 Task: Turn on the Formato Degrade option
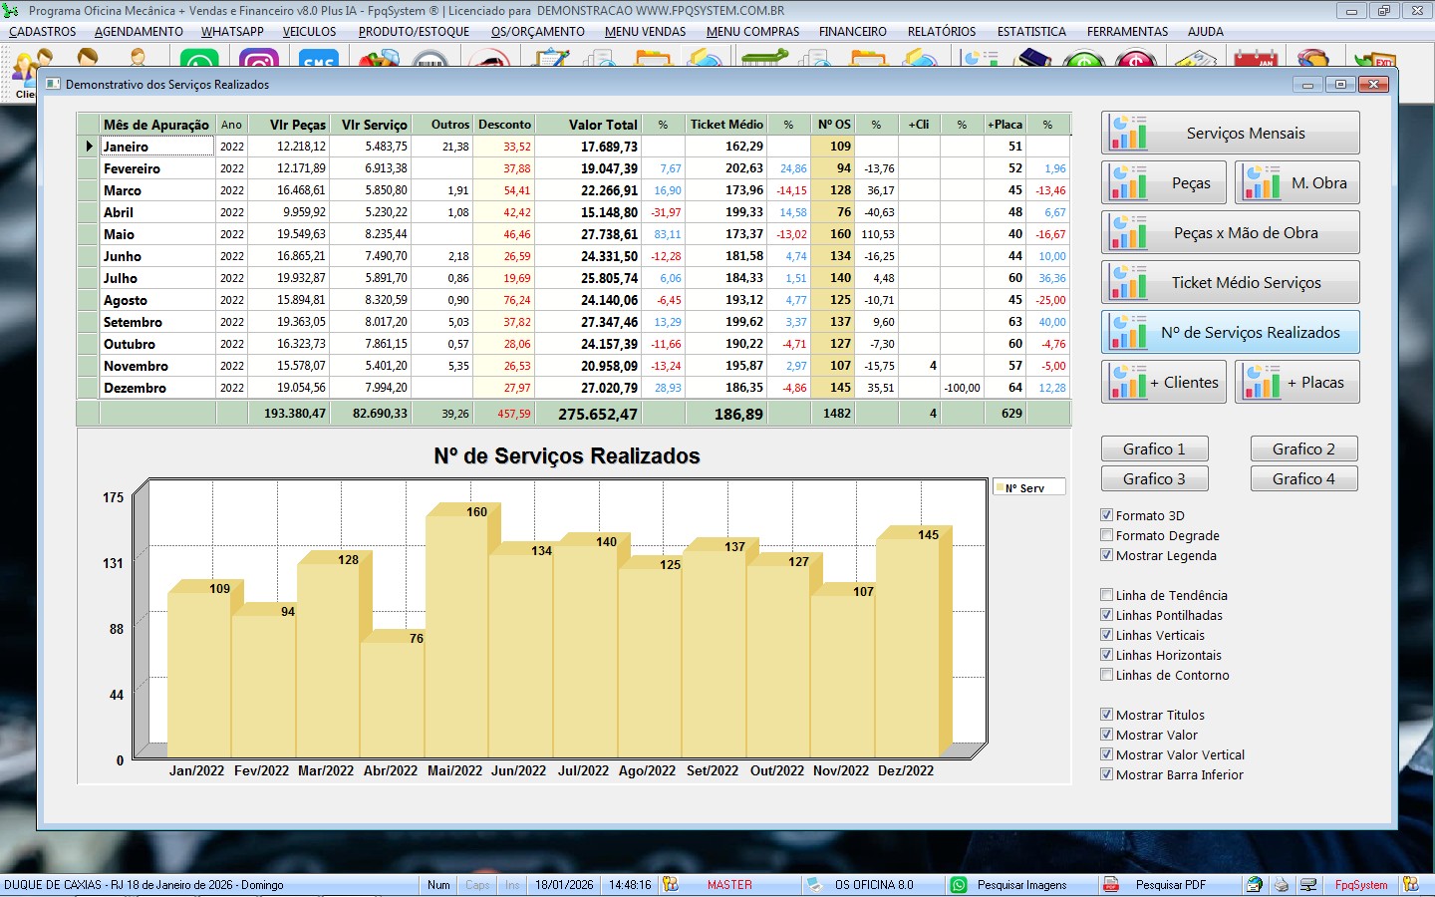[x=1106, y=535]
